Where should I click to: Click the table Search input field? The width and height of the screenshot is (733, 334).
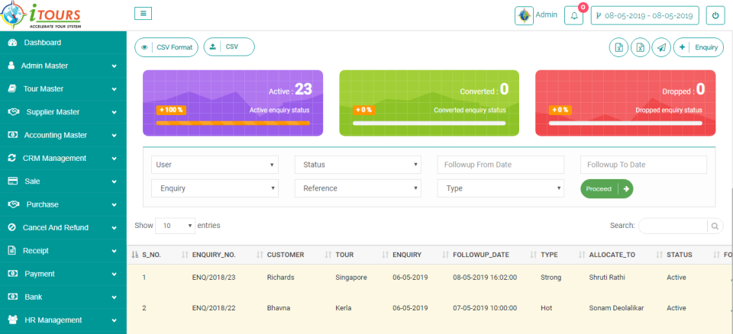673,226
